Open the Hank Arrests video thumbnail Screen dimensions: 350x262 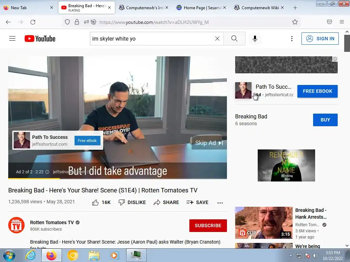click(x=264, y=223)
